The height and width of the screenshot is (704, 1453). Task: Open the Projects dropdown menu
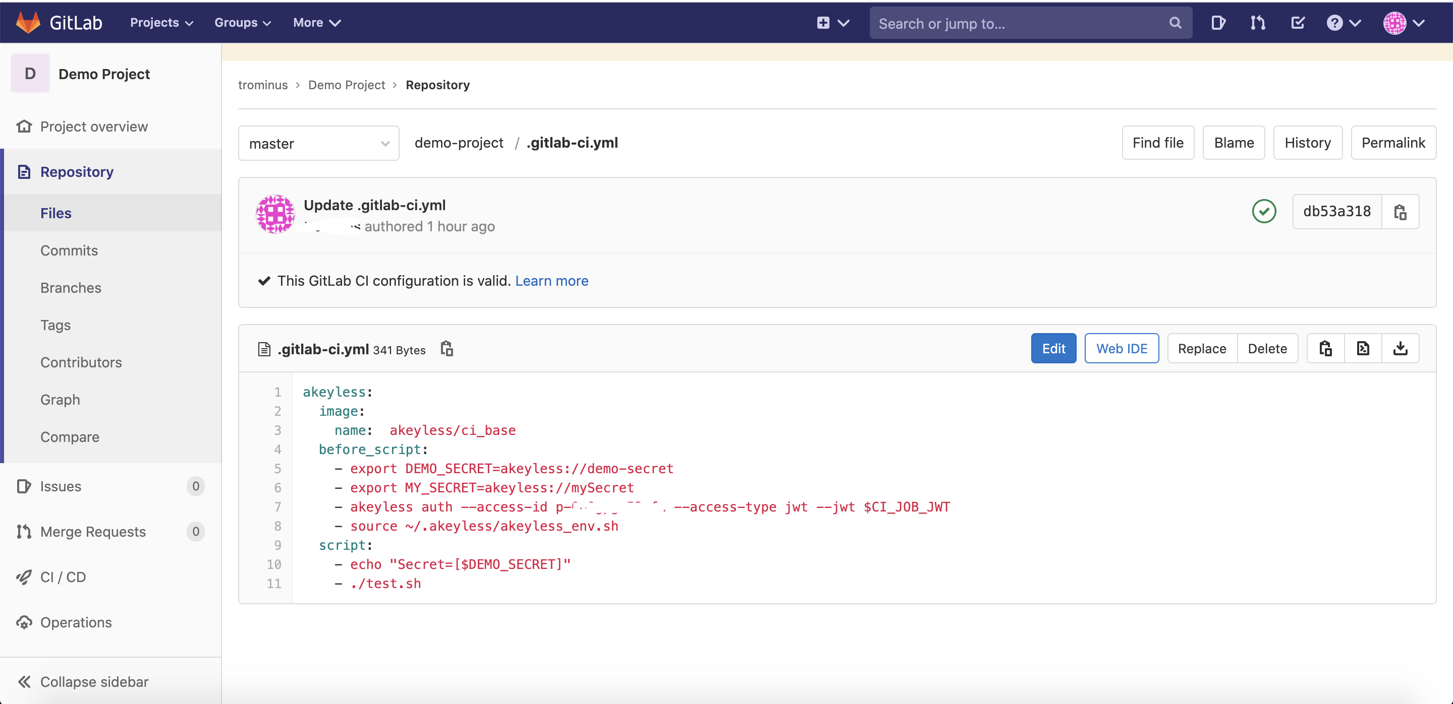pos(161,23)
